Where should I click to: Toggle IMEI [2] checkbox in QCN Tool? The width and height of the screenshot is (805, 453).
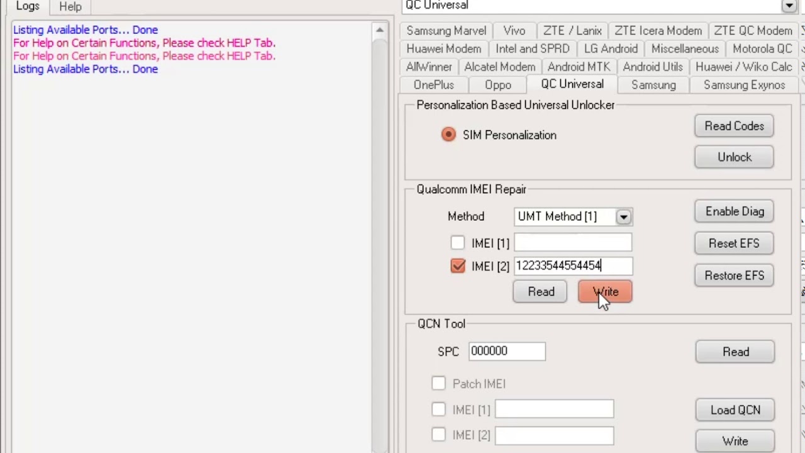tap(438, 435)
